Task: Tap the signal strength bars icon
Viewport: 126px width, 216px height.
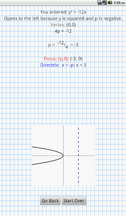Action: [104, 2]
